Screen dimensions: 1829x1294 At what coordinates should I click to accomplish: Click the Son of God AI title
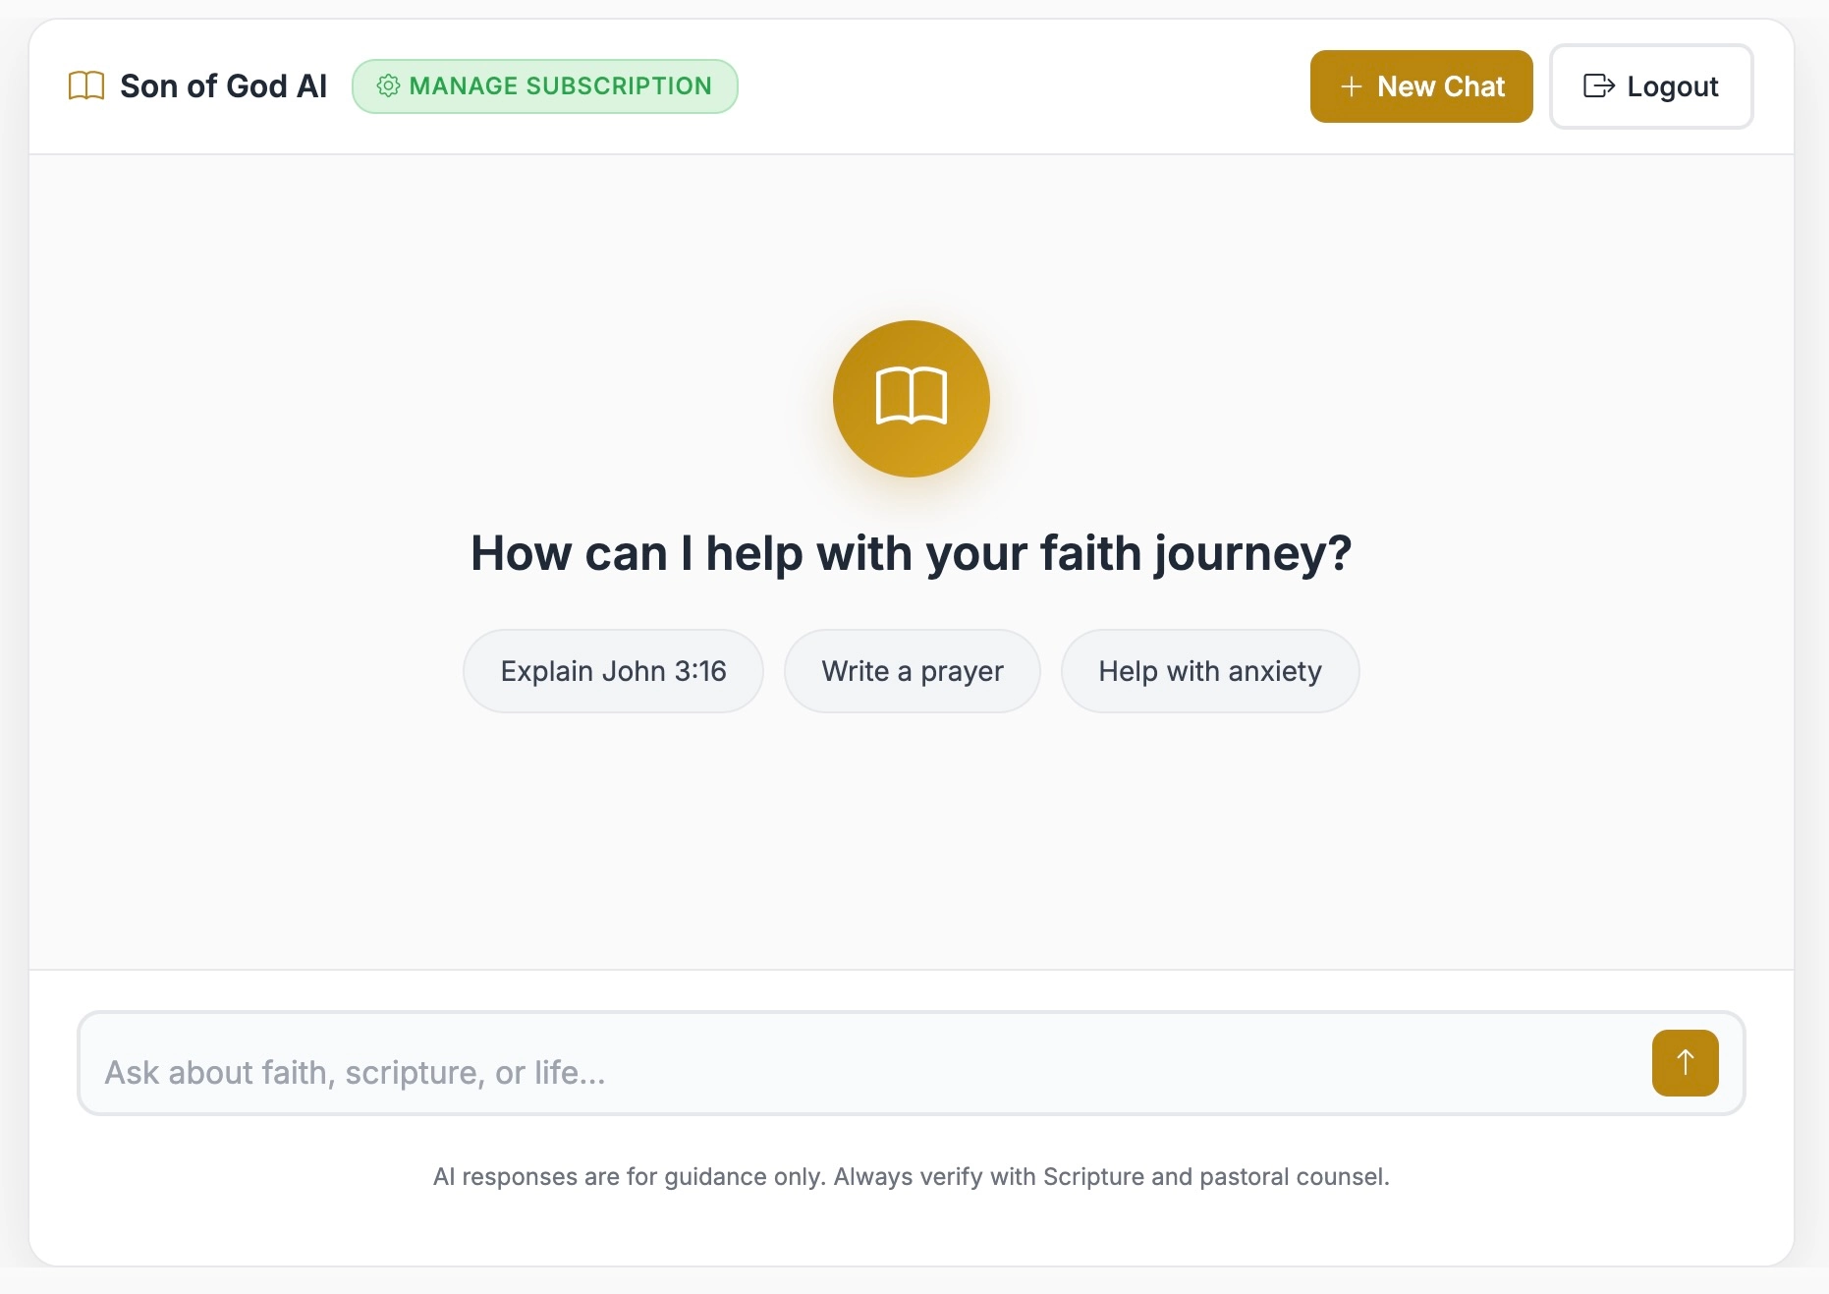coord(223,85)
